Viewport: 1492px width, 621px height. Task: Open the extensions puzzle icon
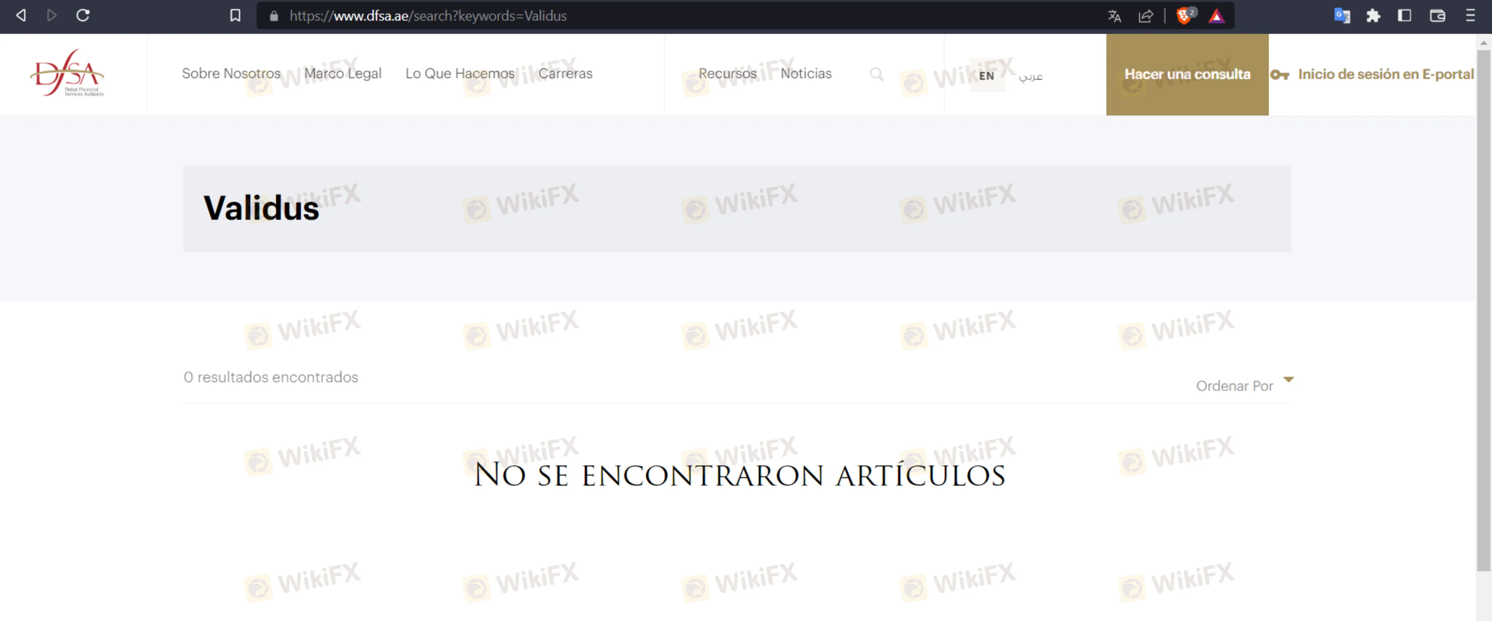1373,16
